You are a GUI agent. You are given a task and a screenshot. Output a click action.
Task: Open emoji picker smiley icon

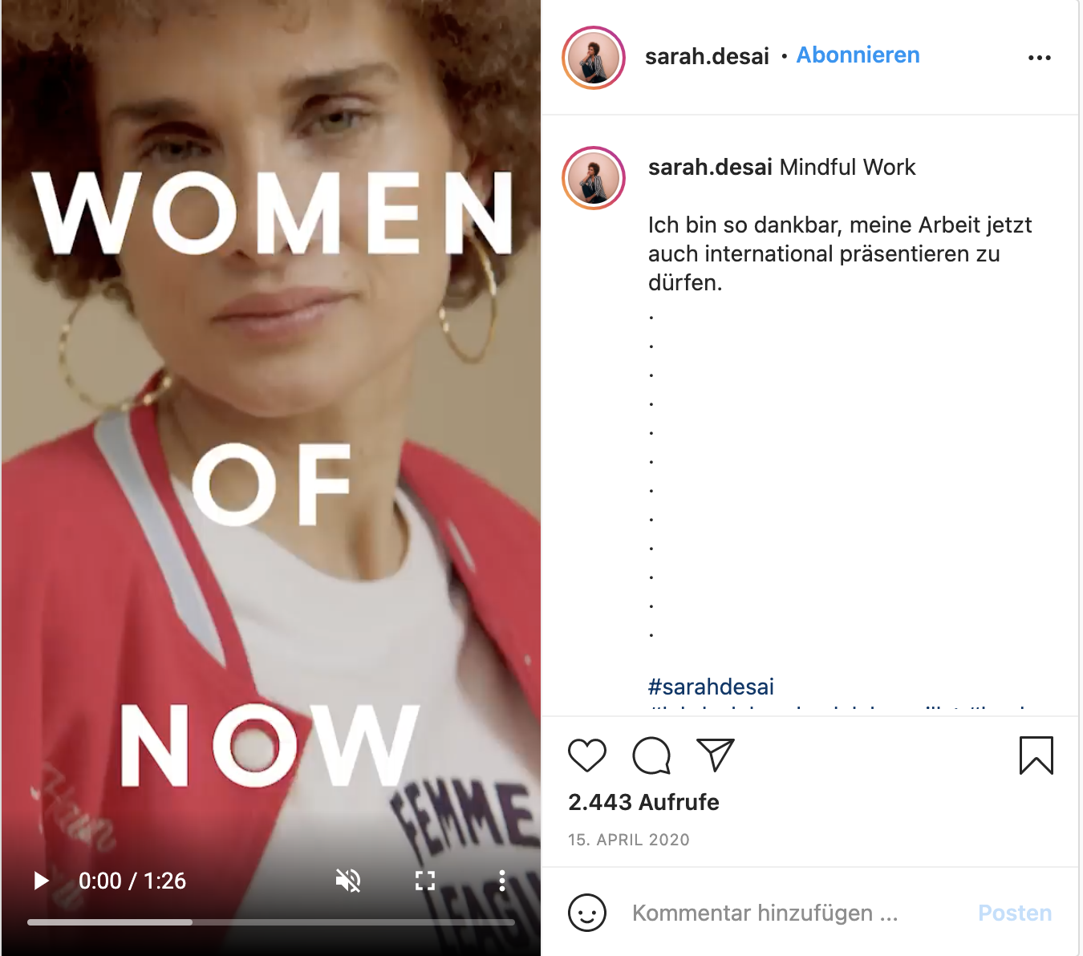(x=587, y=913)
